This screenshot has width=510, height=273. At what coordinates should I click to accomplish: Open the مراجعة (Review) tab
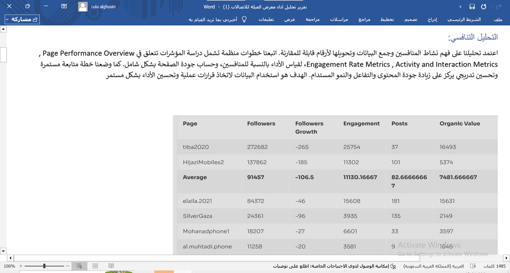(312, 19)
